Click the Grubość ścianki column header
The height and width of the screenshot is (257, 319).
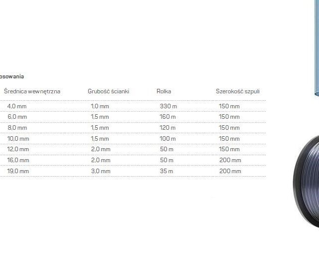[109, 91]
